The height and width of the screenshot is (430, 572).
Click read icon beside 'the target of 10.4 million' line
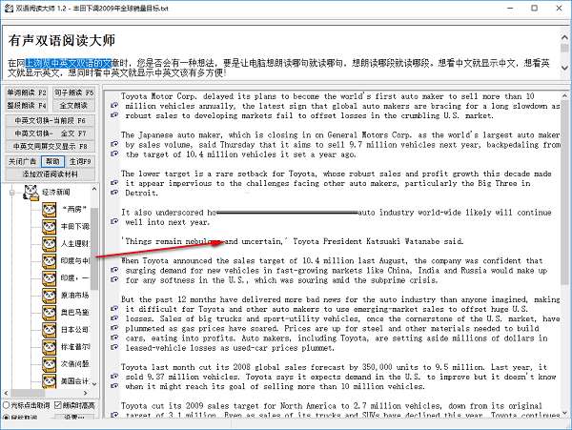pyautogui.click(x=114, y=154)
